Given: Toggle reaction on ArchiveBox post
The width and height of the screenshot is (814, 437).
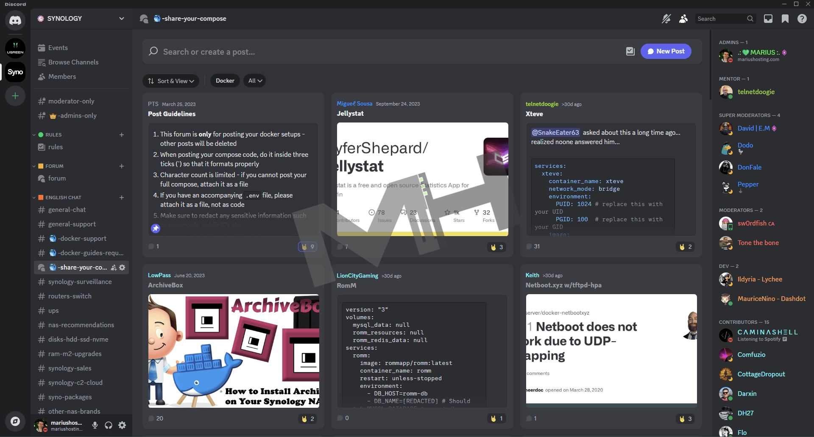Looking at the screenshot, I should (308, 419).
